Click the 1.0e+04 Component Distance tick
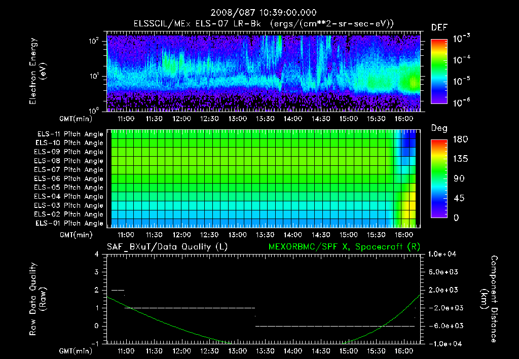Viewport: 519px width, 359px height. (442, 255)
